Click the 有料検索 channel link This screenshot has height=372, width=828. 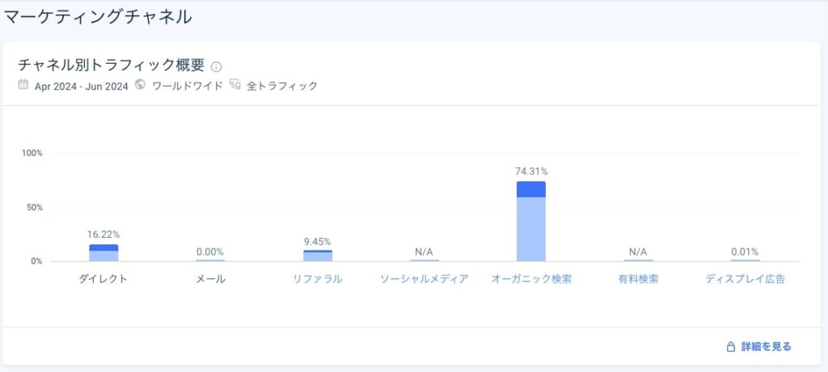click(638, 279)
